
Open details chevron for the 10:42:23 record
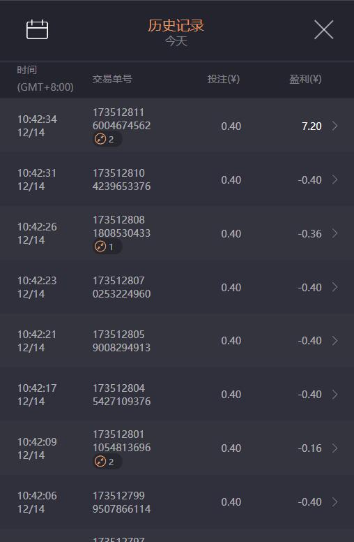coord(334,287)
